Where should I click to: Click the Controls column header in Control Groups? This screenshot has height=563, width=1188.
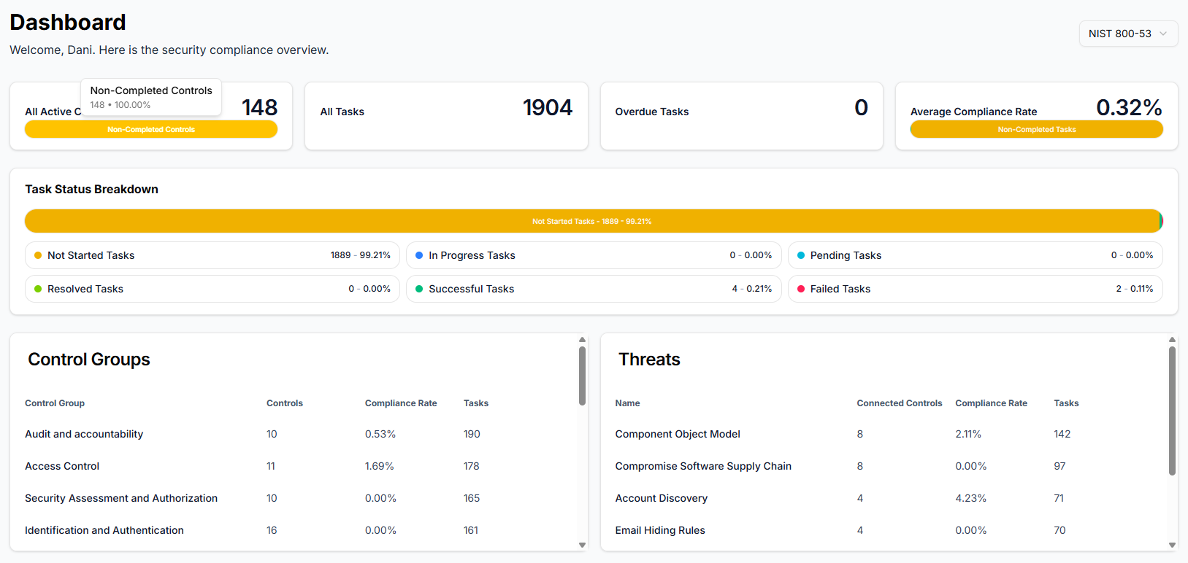coord(285,403)
